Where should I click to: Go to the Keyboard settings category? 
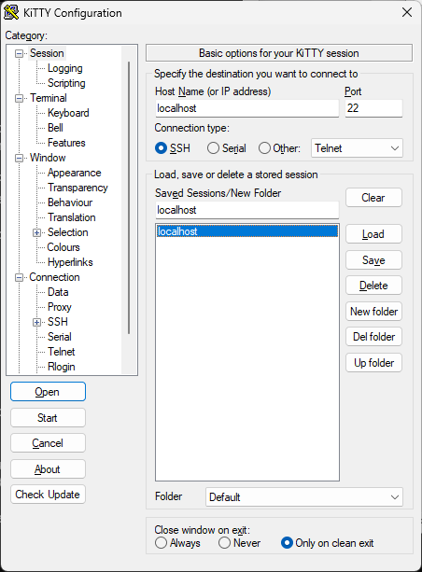68,113
